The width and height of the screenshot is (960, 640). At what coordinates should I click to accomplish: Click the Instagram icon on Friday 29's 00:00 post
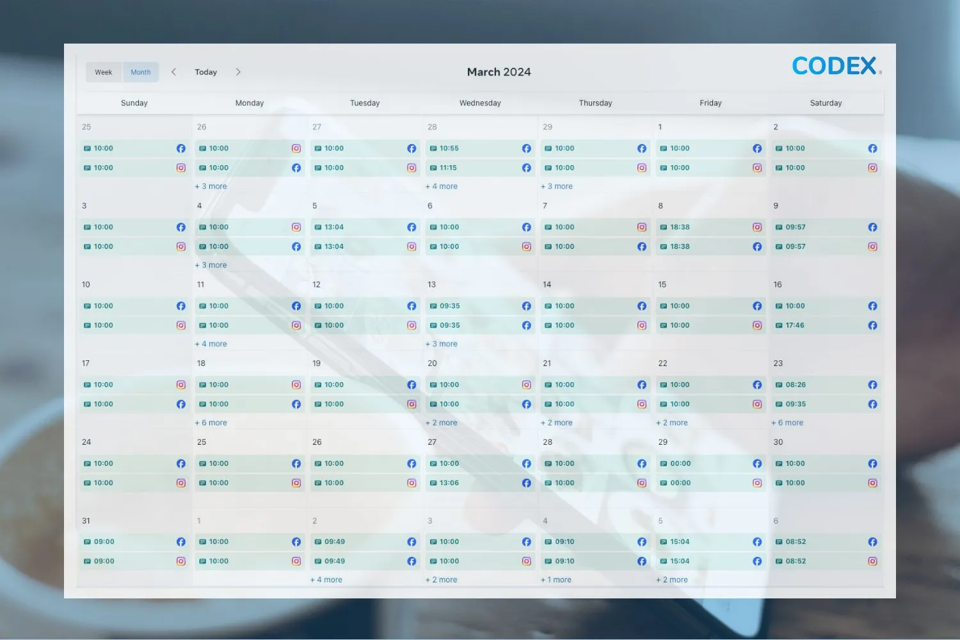757,483
